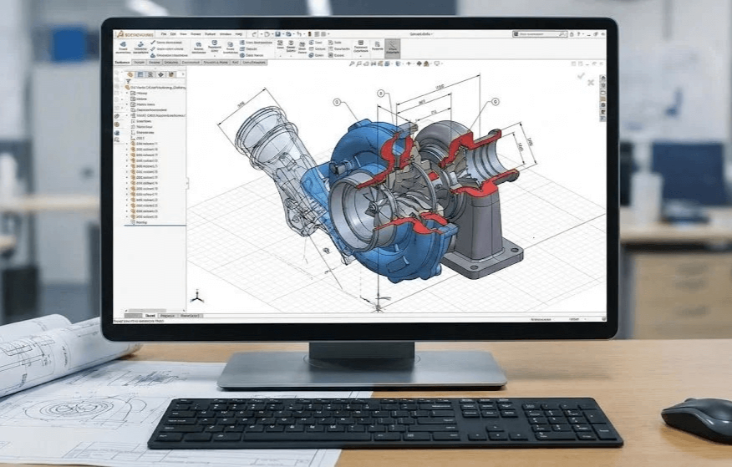Click the View Settings monitor icon
Image resolution: width=732 pixels, height=467 pixels.
pos(437,64)
